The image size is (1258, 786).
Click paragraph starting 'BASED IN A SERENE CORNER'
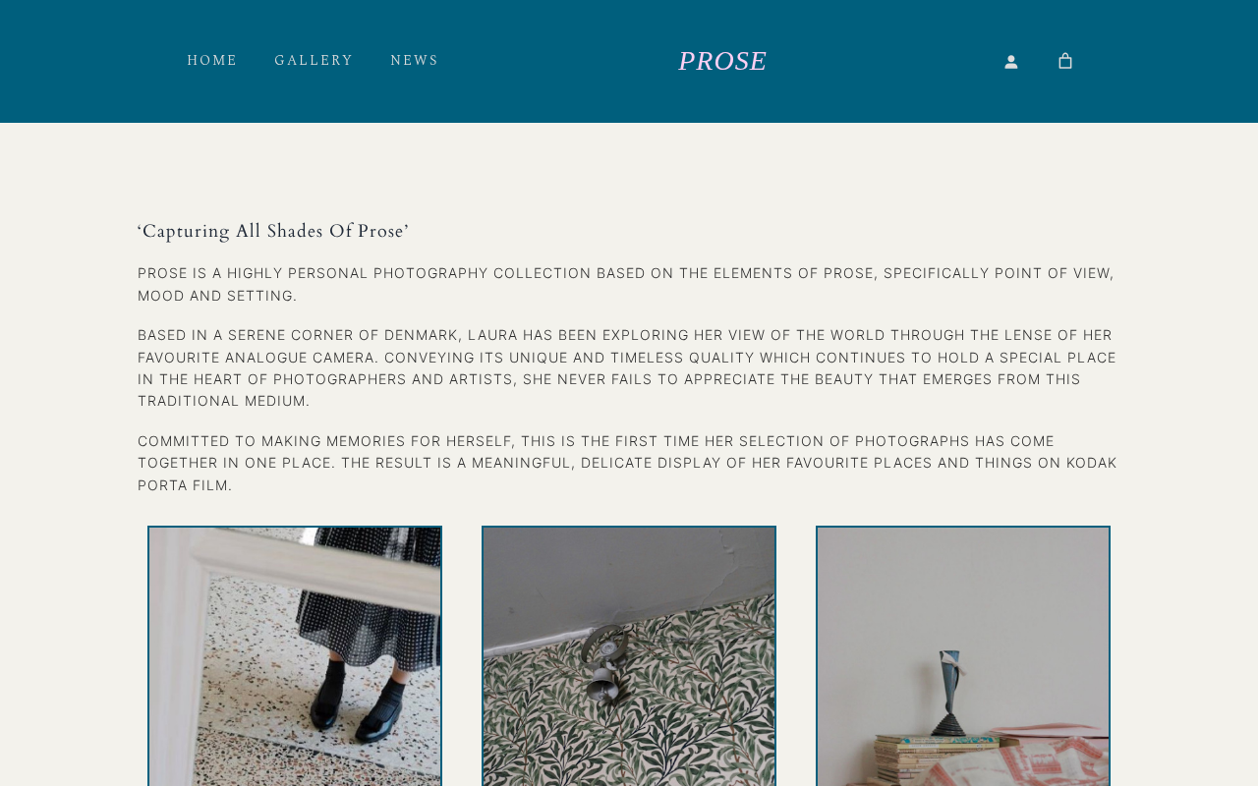[x=627, y=368]
